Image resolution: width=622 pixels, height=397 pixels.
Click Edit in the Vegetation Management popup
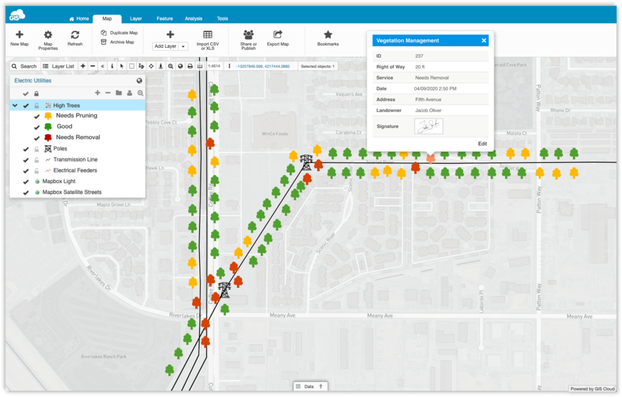[x=482, y=144]
